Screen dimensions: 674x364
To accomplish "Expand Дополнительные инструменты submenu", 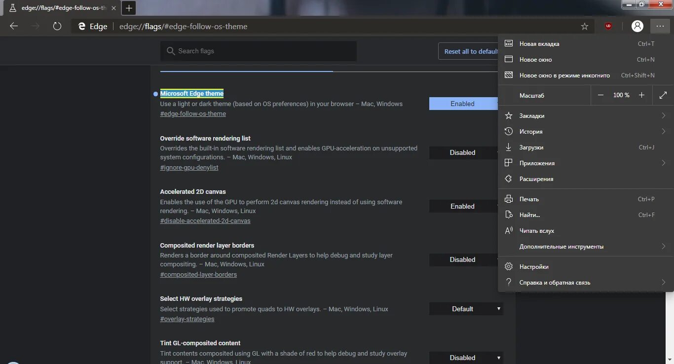I will click(x=586, y=247).
